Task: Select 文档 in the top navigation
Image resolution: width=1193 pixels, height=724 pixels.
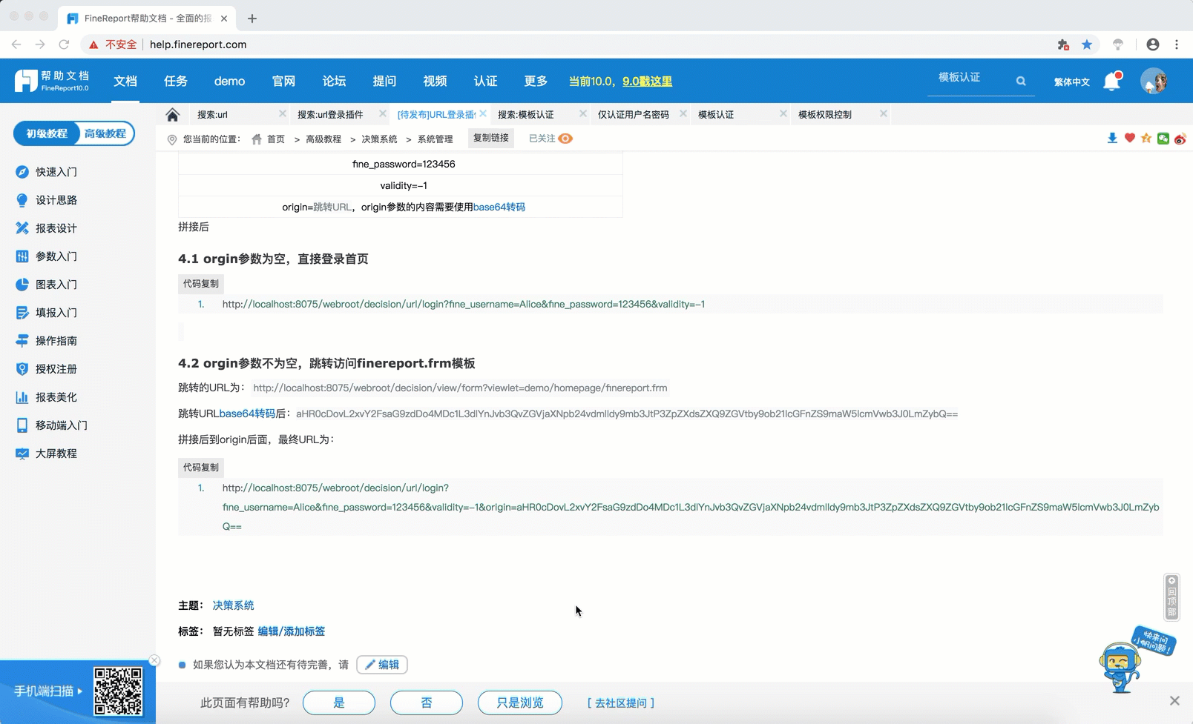Action: click(125, 81)
